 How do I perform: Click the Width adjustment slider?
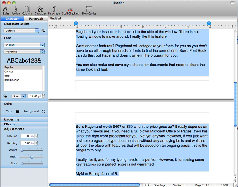pos(32,157)
